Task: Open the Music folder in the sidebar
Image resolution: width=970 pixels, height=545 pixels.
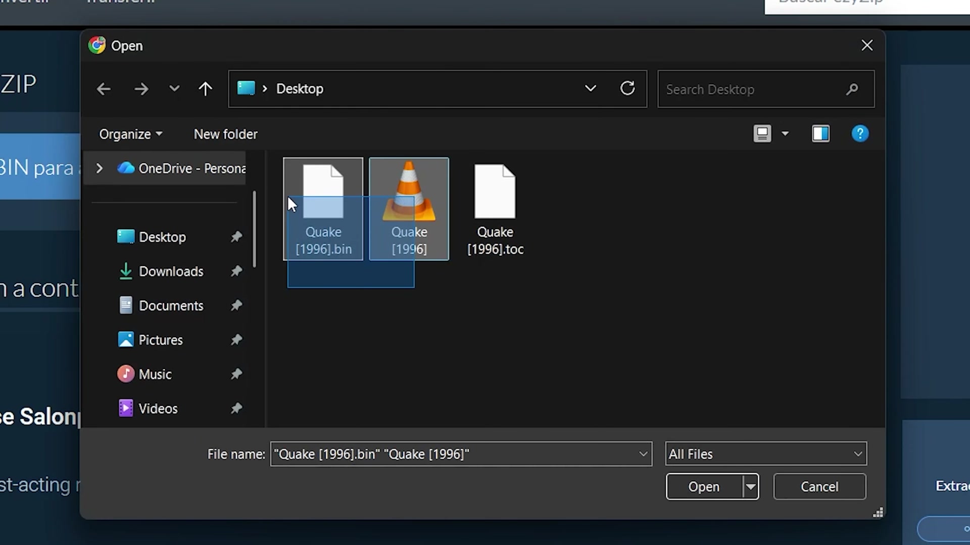Action: (154, 374)
